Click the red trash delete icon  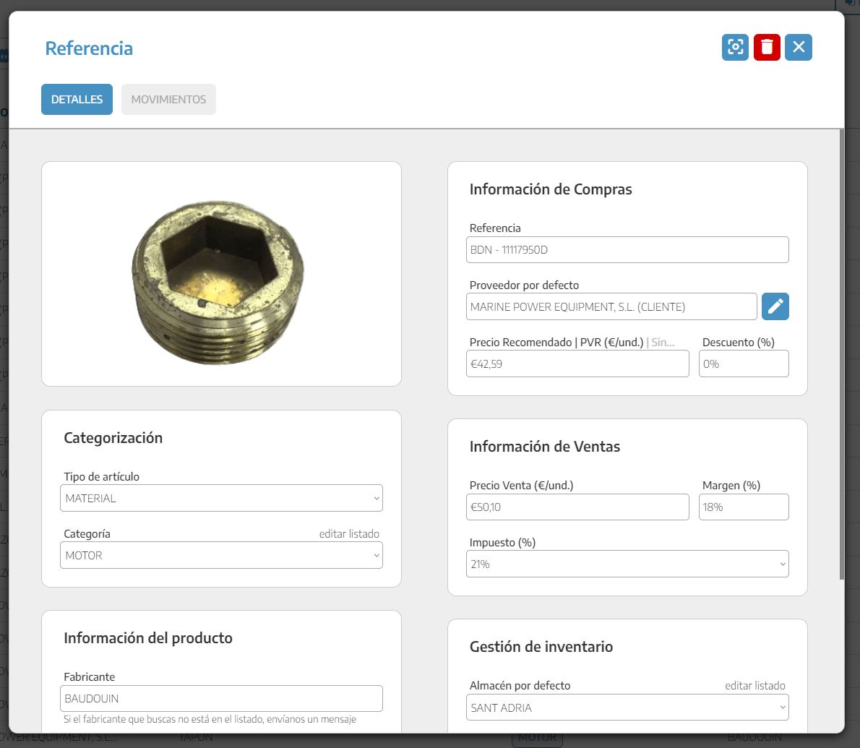[x=767, y=47]
